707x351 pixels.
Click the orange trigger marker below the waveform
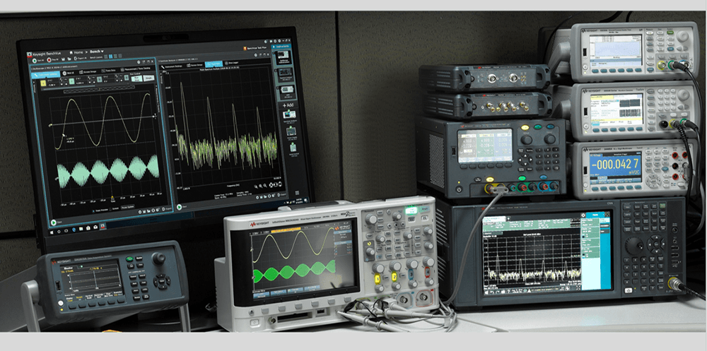(x=112, y=197)
